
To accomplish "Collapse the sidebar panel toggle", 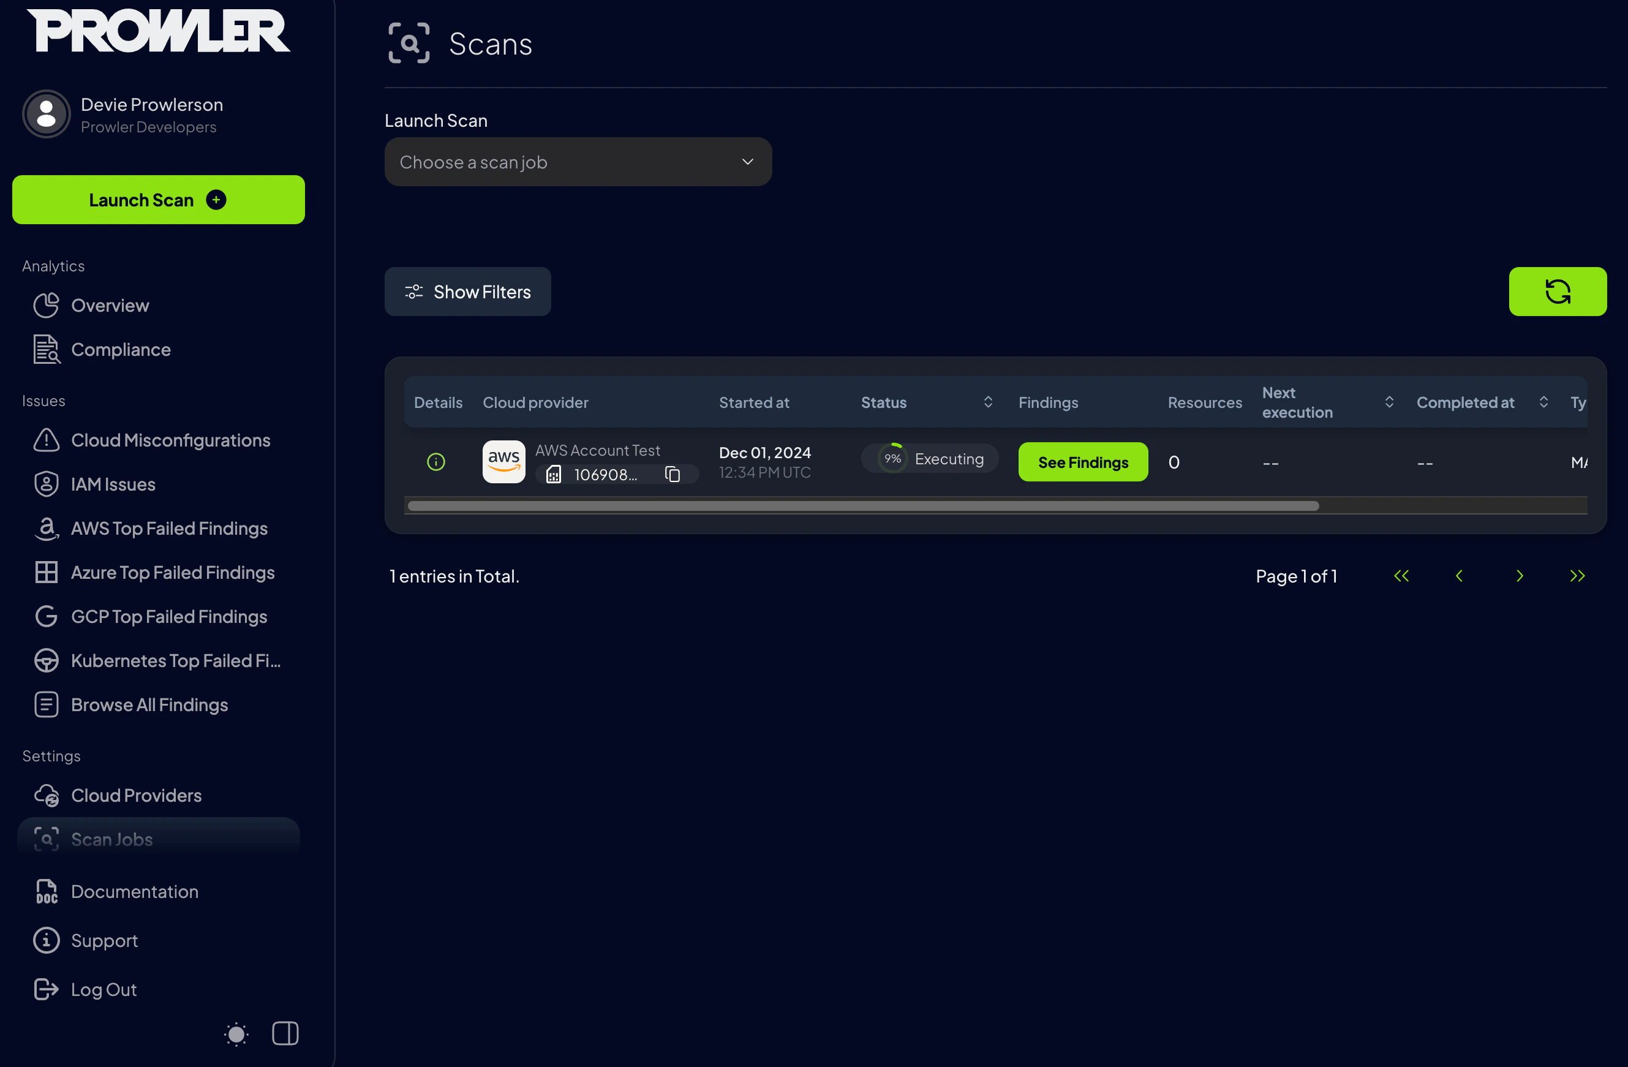I will point(285,1033).
